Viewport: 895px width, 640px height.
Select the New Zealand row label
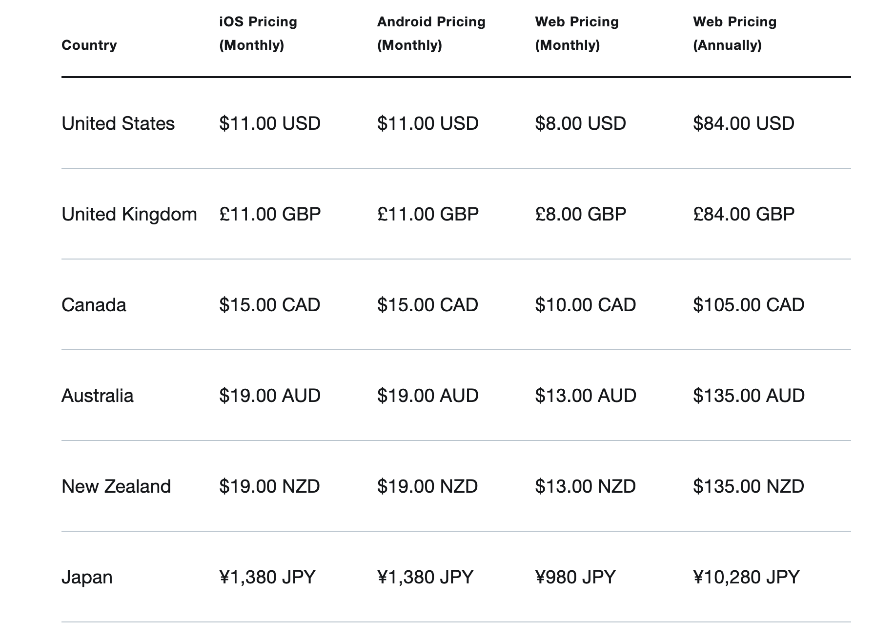[x=116, y=486]
